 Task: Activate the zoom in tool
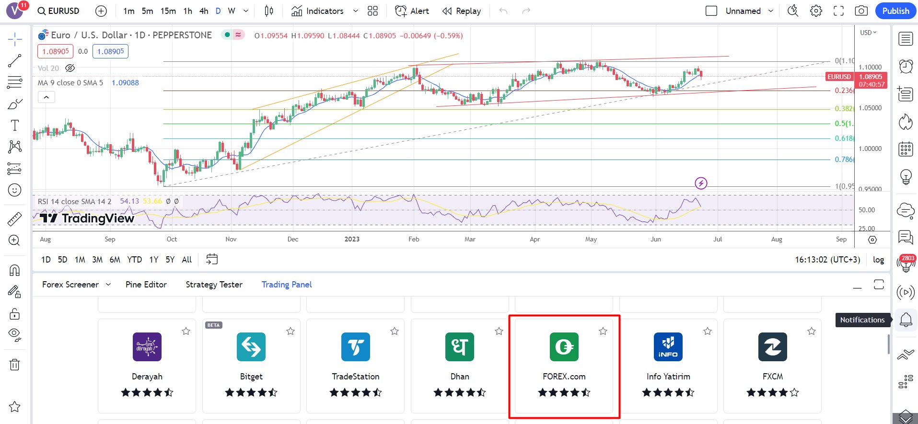[15, 241]
